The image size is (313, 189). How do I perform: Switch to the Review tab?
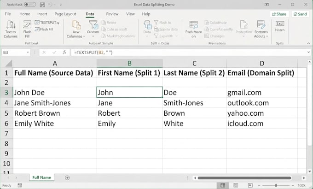(x=112, y=14)
